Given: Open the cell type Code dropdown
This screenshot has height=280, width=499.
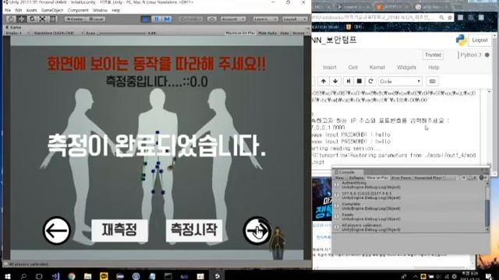Looking at the screenshot, I should click(x=400, y=82).
